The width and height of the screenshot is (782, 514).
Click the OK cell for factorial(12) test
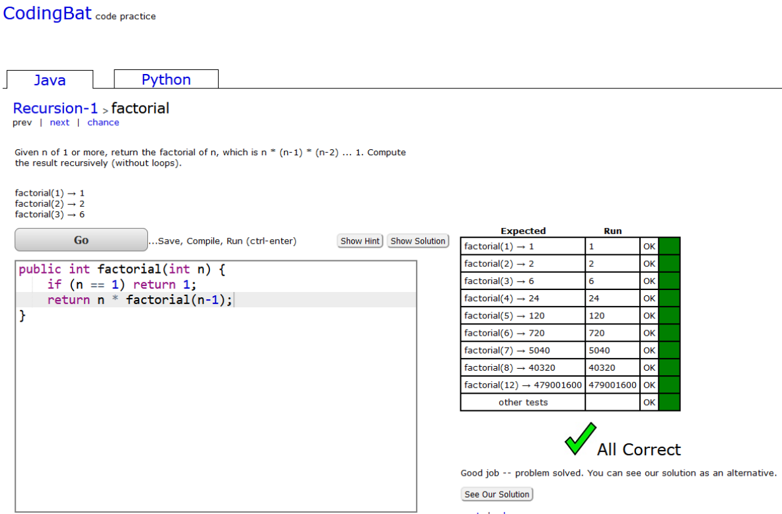(x=649, y=385)
